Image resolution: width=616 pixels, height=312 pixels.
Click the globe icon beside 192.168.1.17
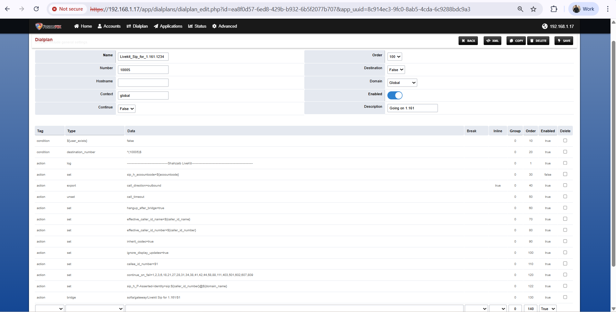pos(545,26)
